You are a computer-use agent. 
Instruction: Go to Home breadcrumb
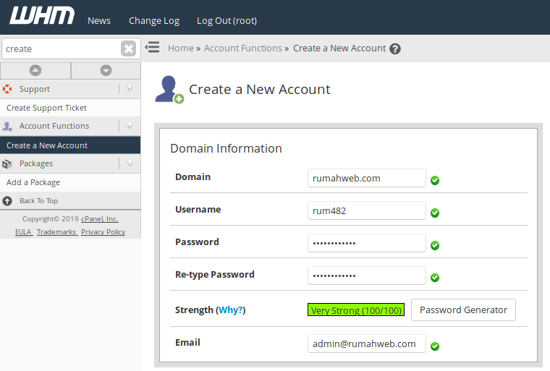(x=181, y=48)
